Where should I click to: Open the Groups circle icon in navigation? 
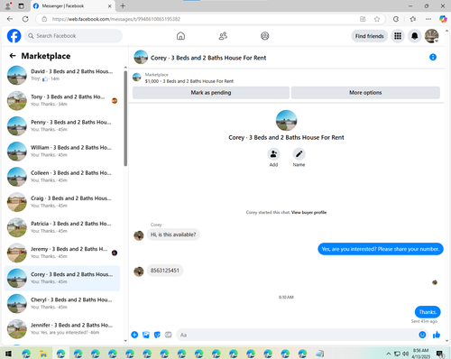[264, 36]
